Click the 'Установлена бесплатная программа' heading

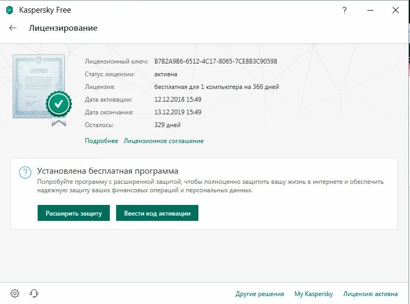click(x=108, y=171)
